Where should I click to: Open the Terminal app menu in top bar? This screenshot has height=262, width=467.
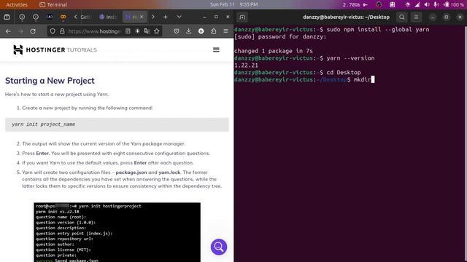(x=53, y=4)
